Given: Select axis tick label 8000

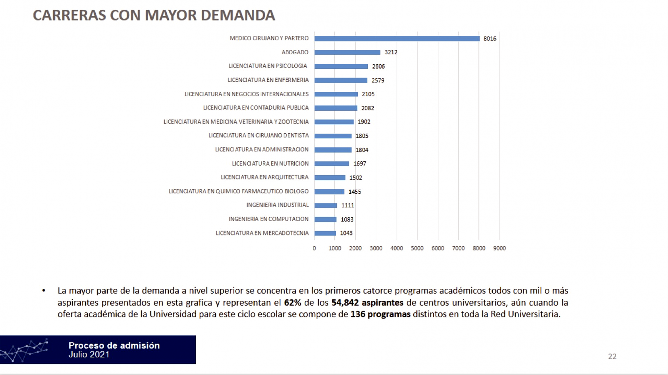Looking at the screenshot, I should pyautogui.click(x=479, y=248).
